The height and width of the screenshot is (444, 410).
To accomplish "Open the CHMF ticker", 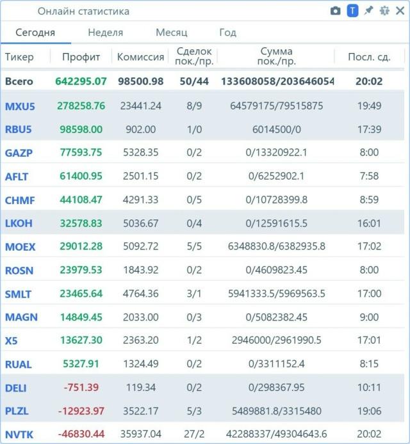I will (20, 200).
